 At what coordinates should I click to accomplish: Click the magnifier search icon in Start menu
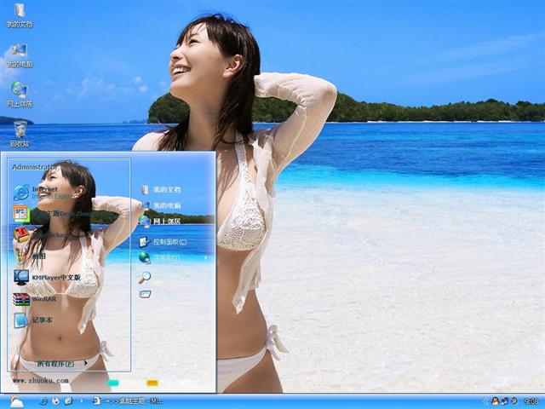144,277
